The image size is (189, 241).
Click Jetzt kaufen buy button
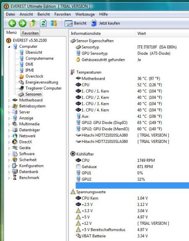[105, 23]
